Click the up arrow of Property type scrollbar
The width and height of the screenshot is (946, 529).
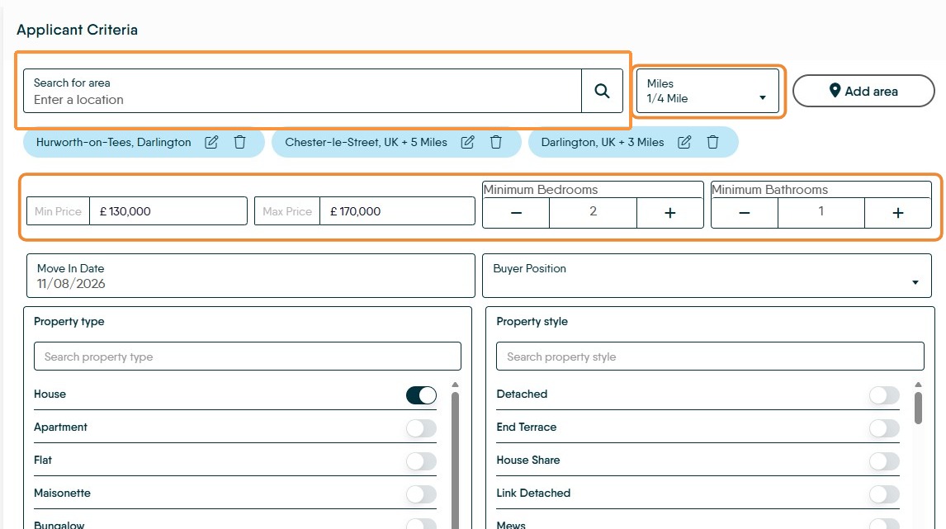(x=456, y=385)
